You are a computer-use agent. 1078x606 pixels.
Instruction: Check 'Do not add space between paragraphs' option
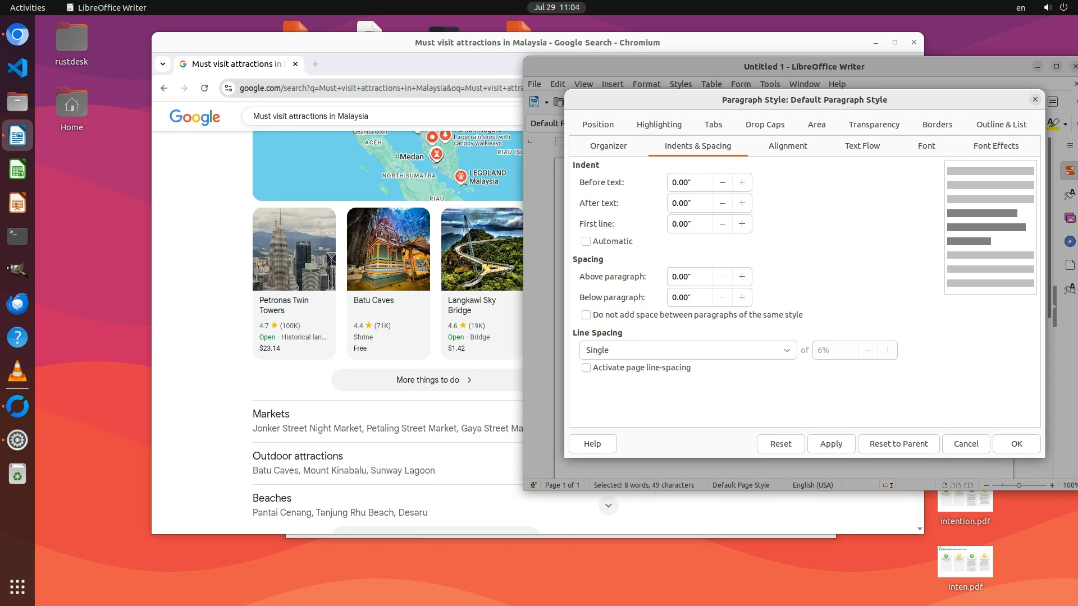[586, 315]
